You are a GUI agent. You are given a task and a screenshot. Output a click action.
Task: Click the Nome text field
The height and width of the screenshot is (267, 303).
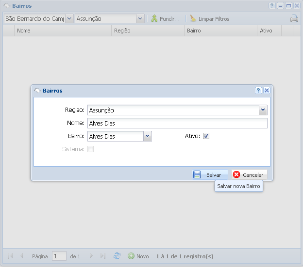coord(177,123)
